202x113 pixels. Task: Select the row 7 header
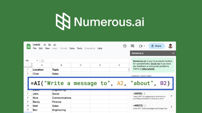(x=28, y=94)
